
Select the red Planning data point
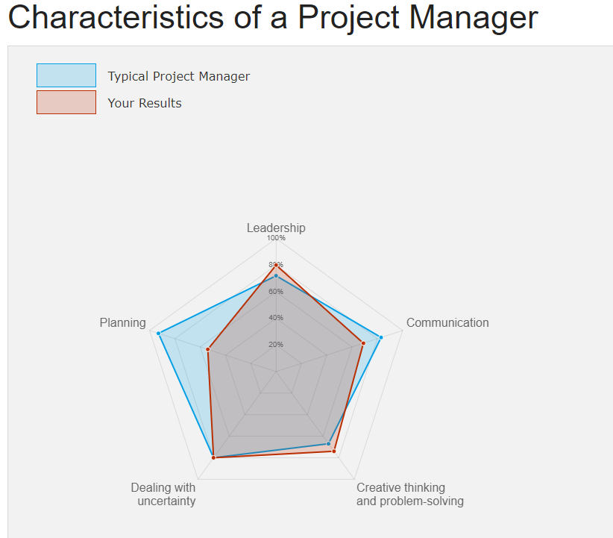coord(208,349)
